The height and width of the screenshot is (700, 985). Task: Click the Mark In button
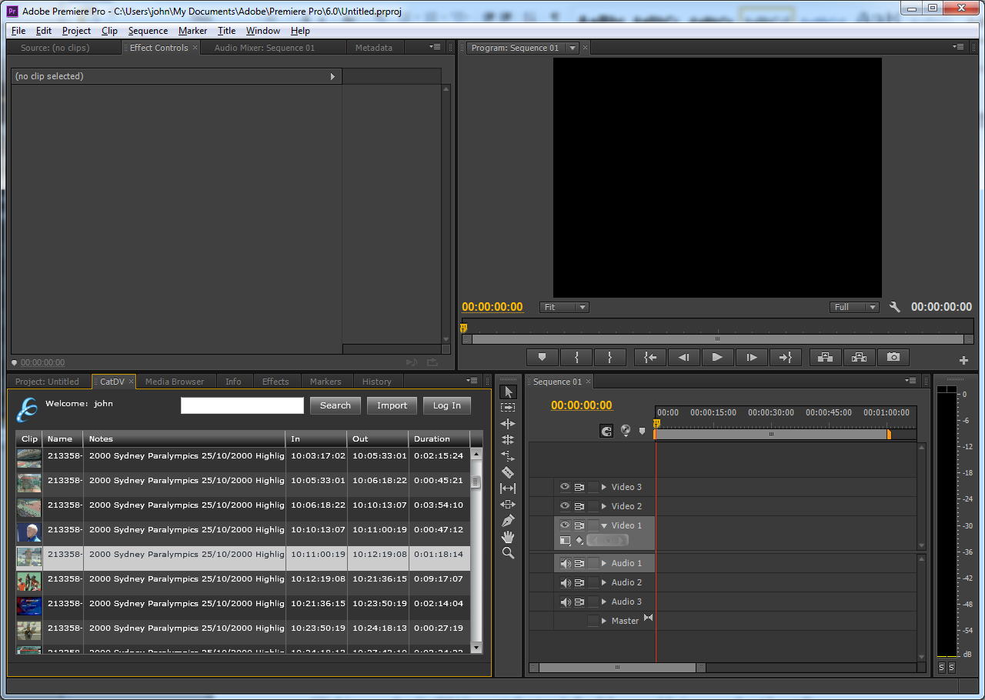(x=576, y=357)
